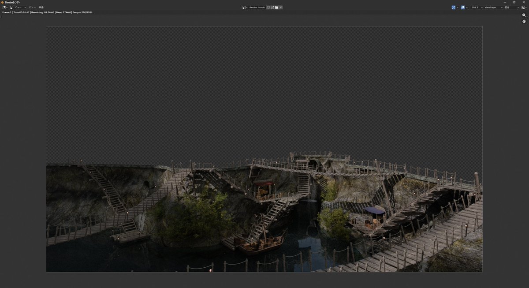
Task: Click the Time:00:26.67 status text
Action: [x=22, y=12]
